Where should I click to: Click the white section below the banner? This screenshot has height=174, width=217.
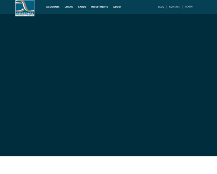pos(108,165)
